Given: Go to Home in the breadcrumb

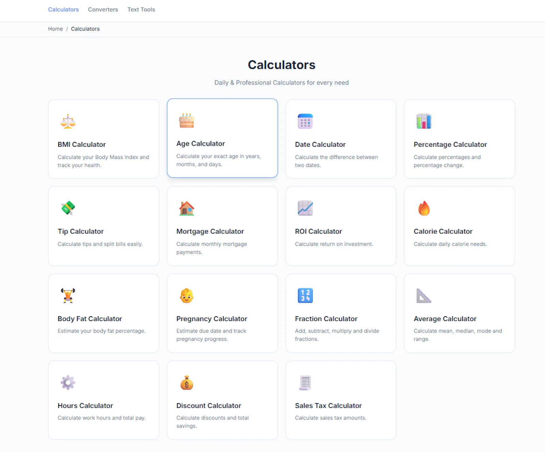Looking at the screenshot, I should click(x=55, y=29).
